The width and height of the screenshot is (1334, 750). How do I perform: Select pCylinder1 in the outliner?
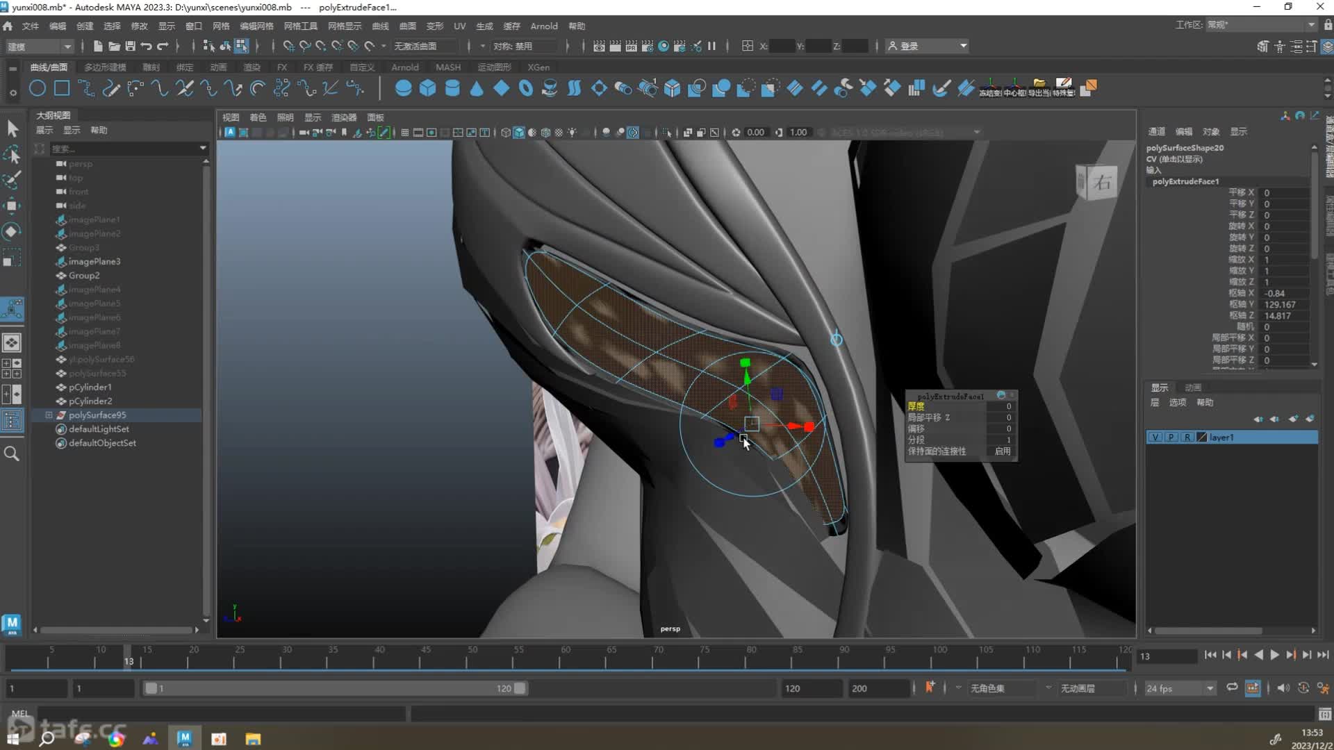[90, 387]
